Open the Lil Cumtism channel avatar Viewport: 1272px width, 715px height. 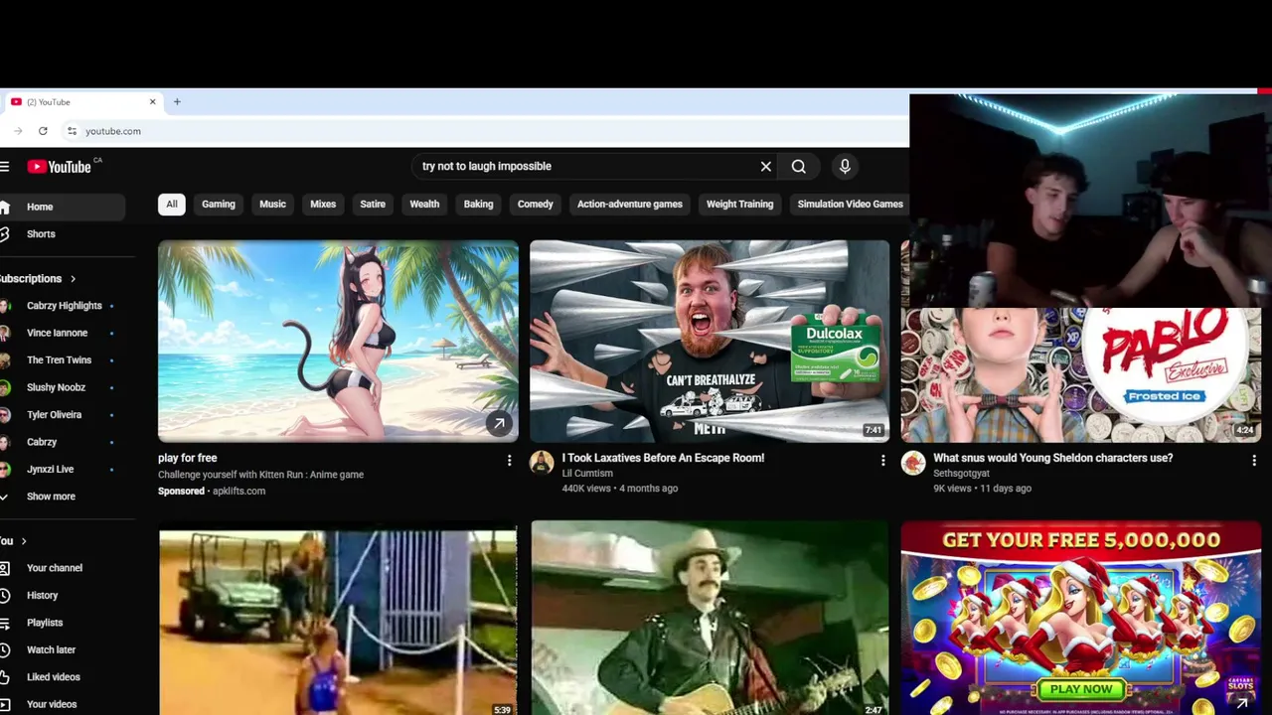[542, 463]
